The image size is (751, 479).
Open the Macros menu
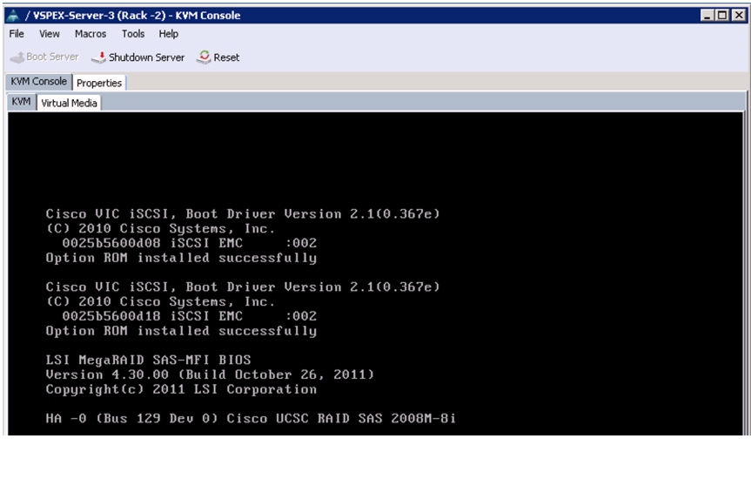(90, 34)
